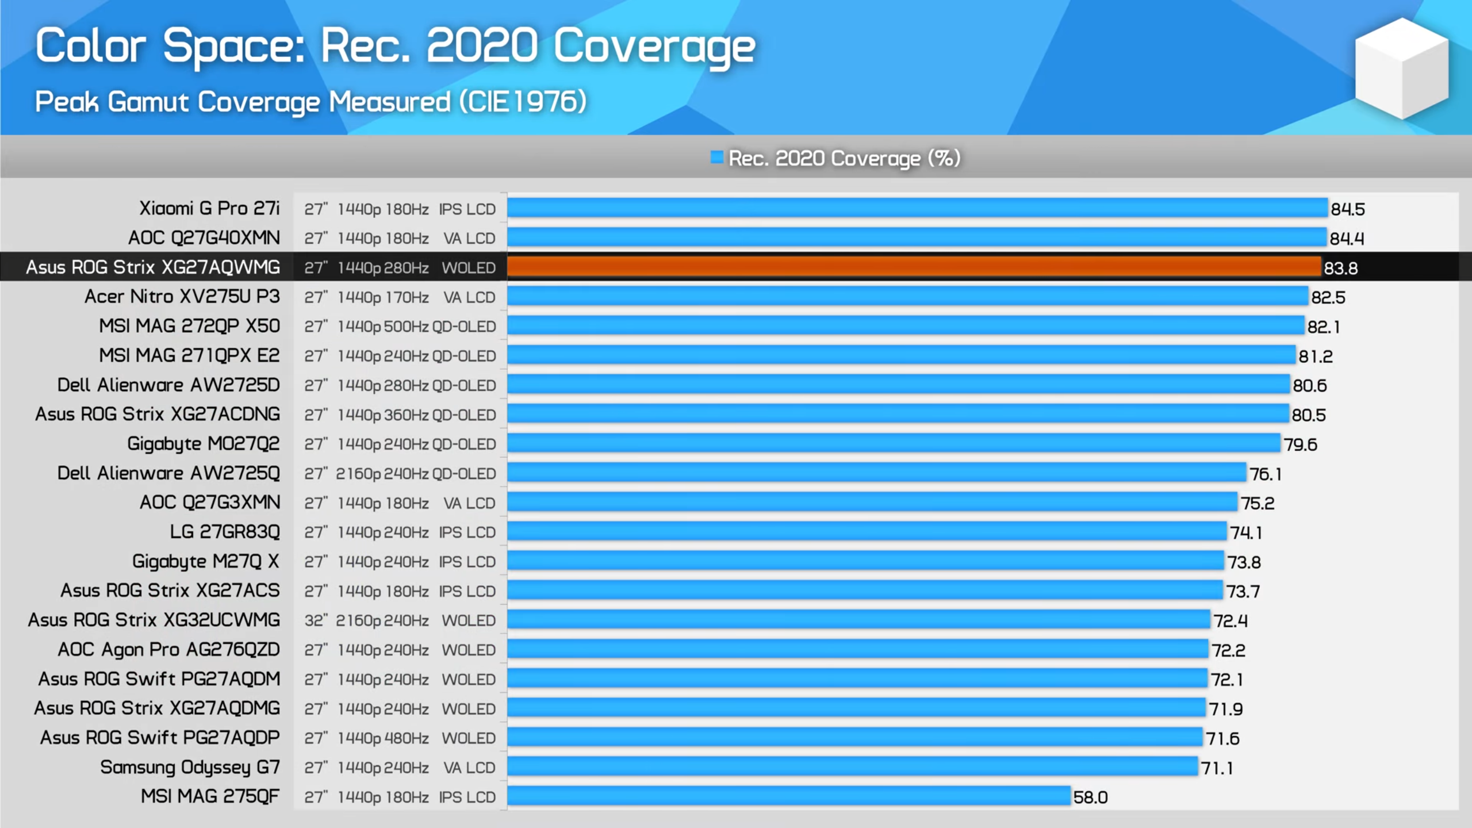
Task: Select the 'Gigabyte M27Q X' label
Action: pyautogui.click(x=206, y=561)
